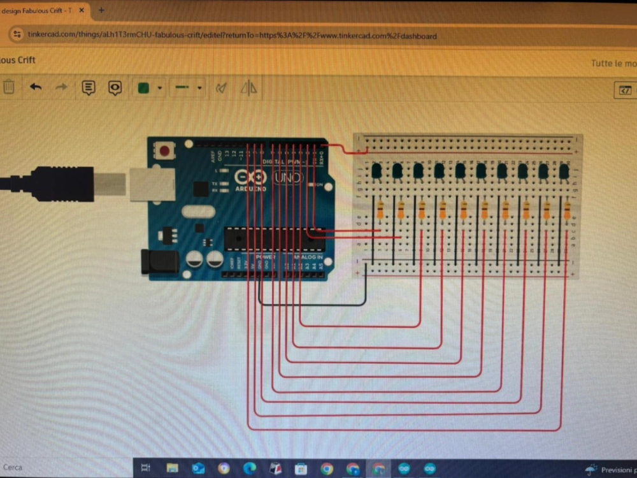Screen dimensions: 637x478
Task: Open the notes tool icon
Action: click(89, 88)
